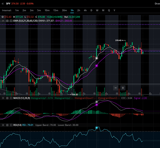Open the EMA indicator settings gear
The width and height of the screenshot is (160, 148).
pos(7,21)
